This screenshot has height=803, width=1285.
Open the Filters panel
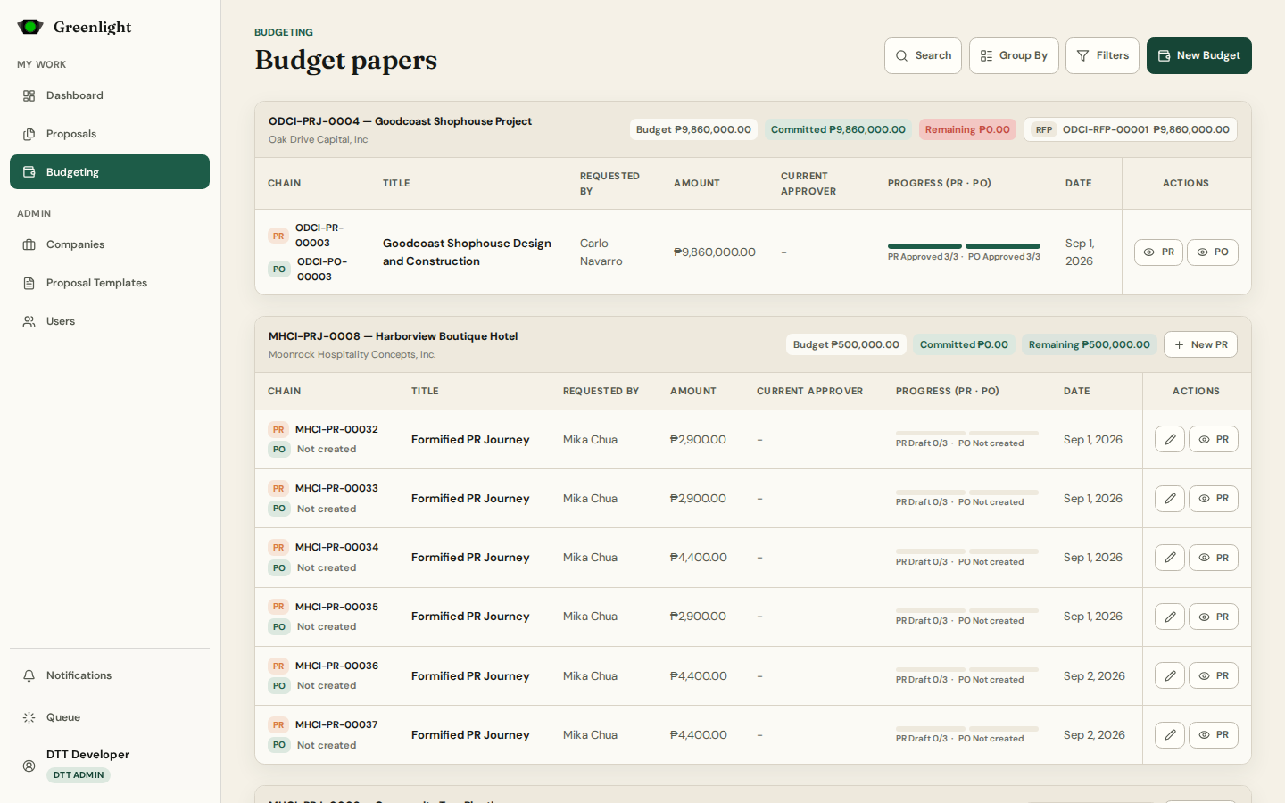pos(1102,55)
